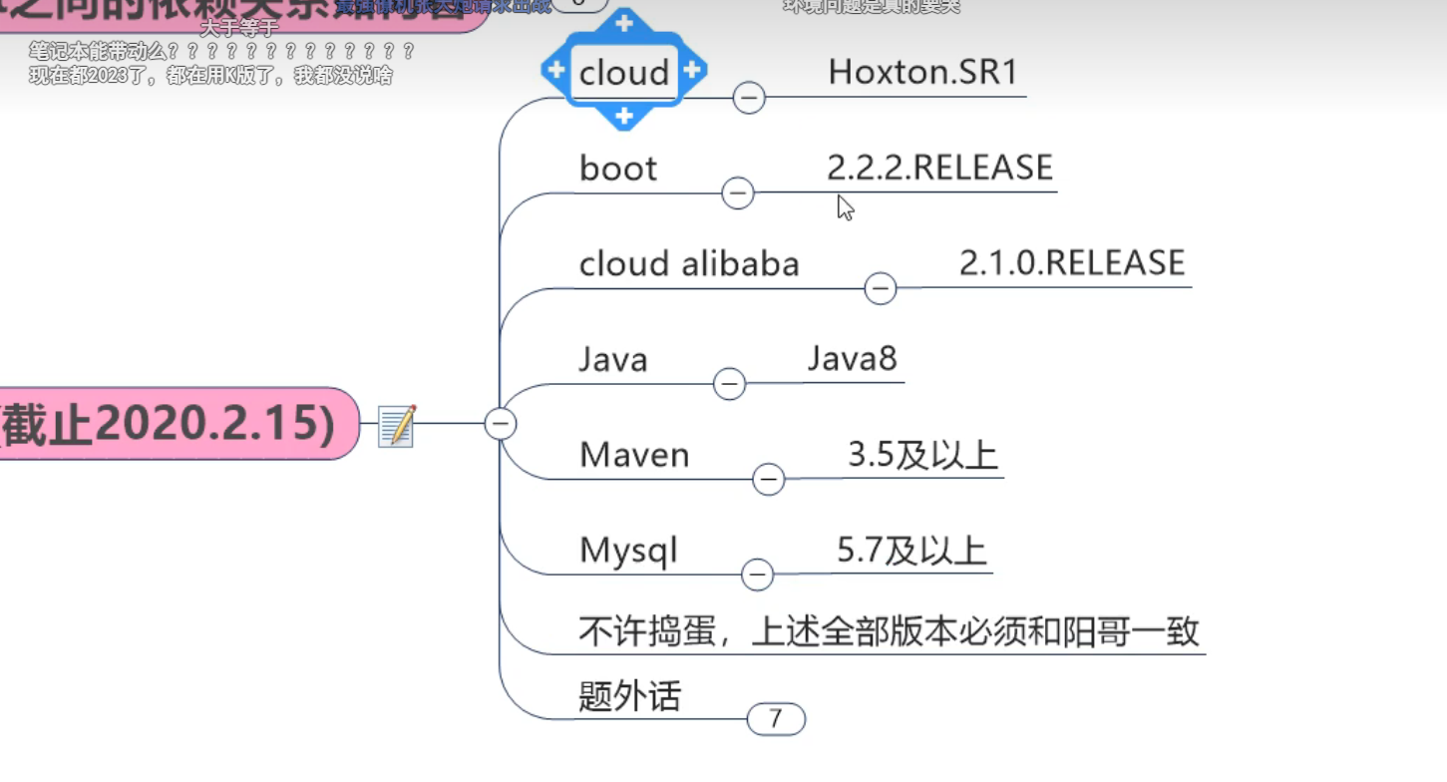Select the 不许捣蛋 note node

[x=889, y=631]
